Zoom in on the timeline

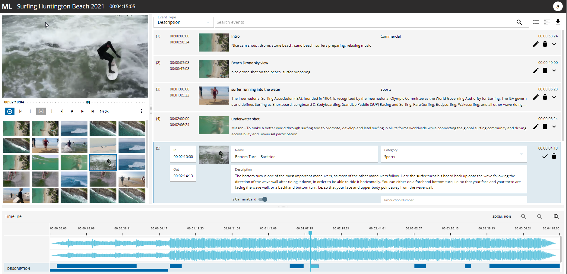tap(556, 217)
